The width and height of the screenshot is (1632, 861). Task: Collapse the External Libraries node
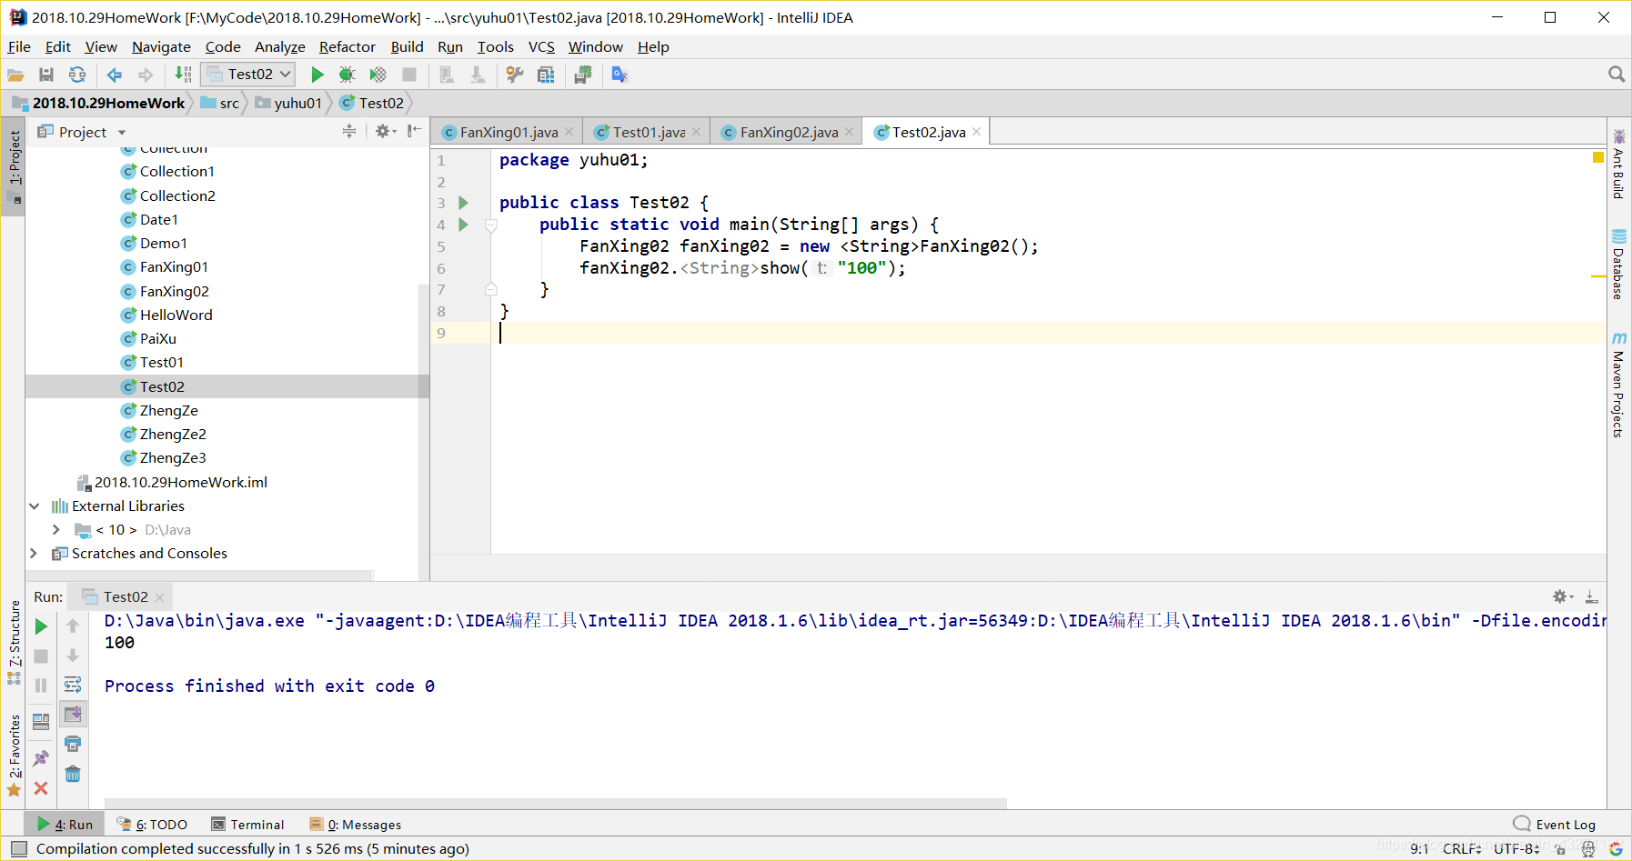tap(35, 506)
